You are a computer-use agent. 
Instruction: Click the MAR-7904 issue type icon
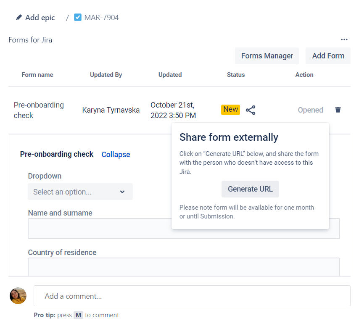[x=77, y=17]
